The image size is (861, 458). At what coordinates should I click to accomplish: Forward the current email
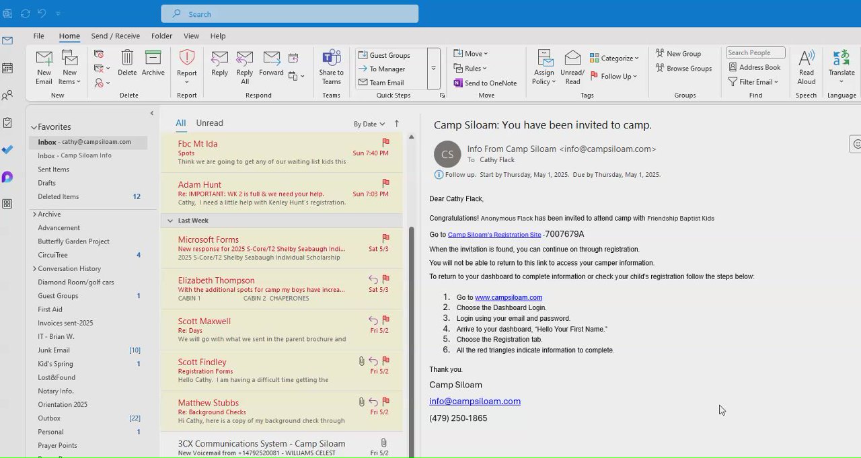click(x=271, y=63)
